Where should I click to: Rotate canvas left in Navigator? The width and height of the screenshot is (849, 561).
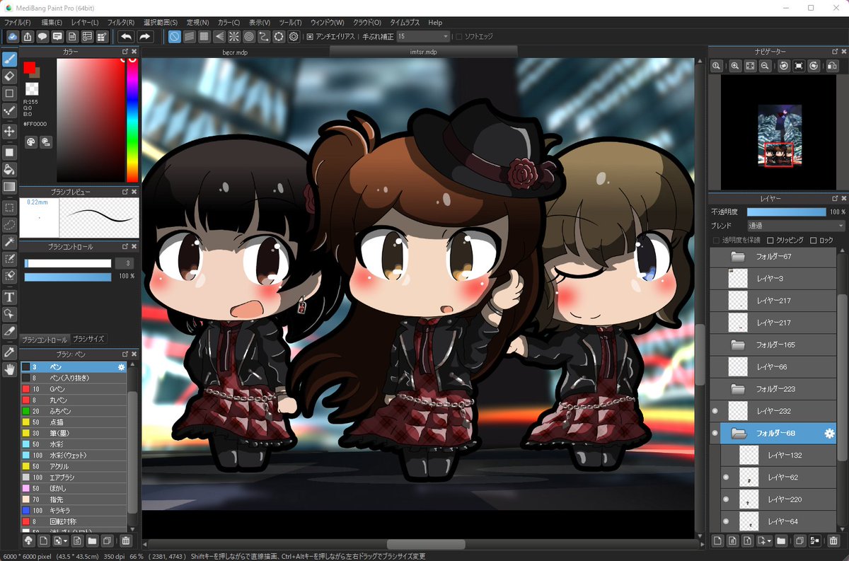[x=783, y=65]
